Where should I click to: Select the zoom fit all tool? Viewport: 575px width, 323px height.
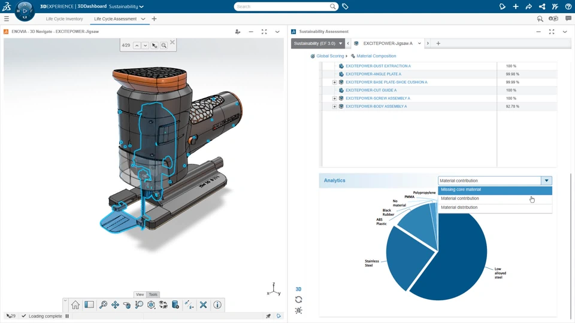(x=104, y=304)
